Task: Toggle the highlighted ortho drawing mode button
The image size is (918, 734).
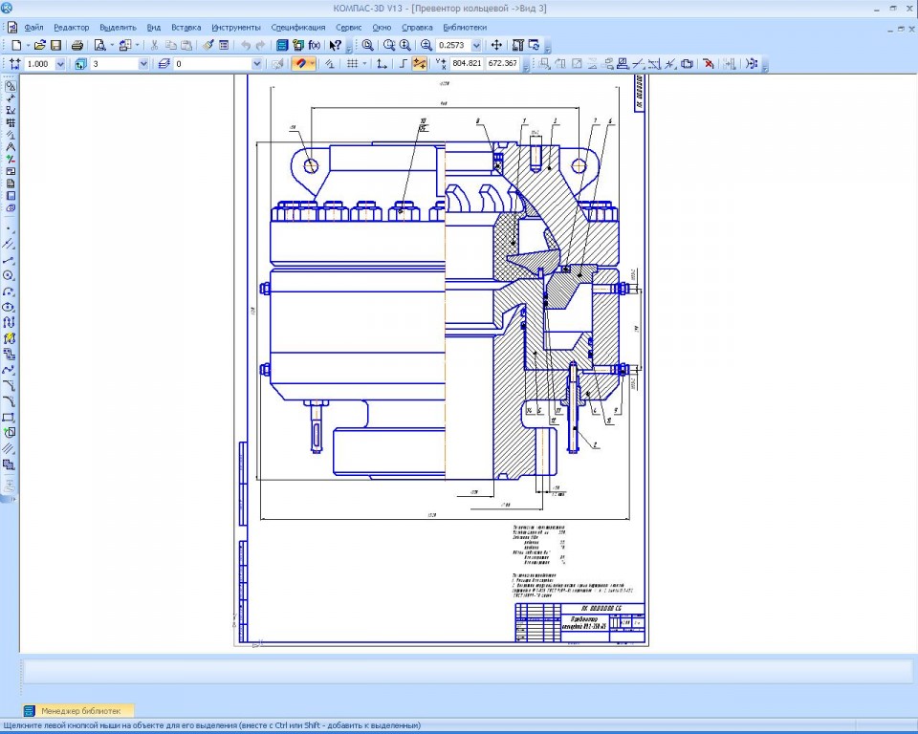Action: [419, 64]
